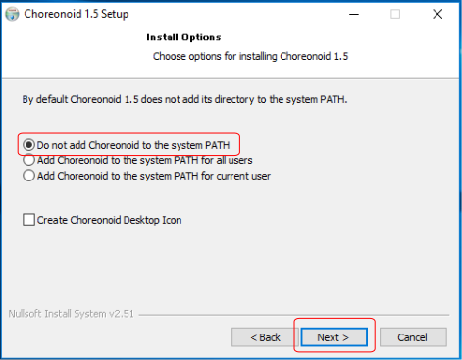Click the Choreonoid installer icon in title bar
The width and height of the screenshot is (462, 360).
tap(12, 14)
